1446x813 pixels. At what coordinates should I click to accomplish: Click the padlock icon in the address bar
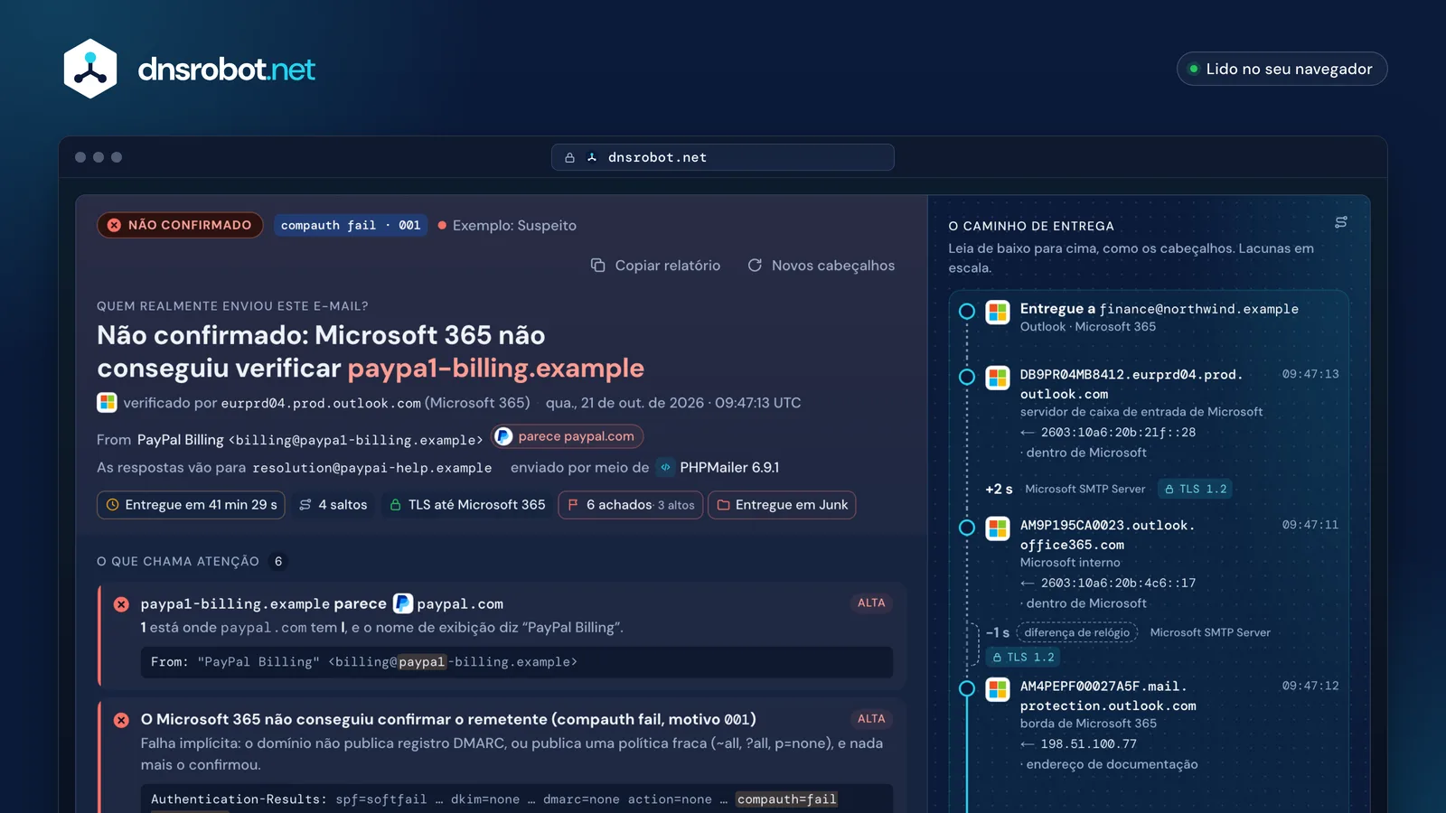569,157
